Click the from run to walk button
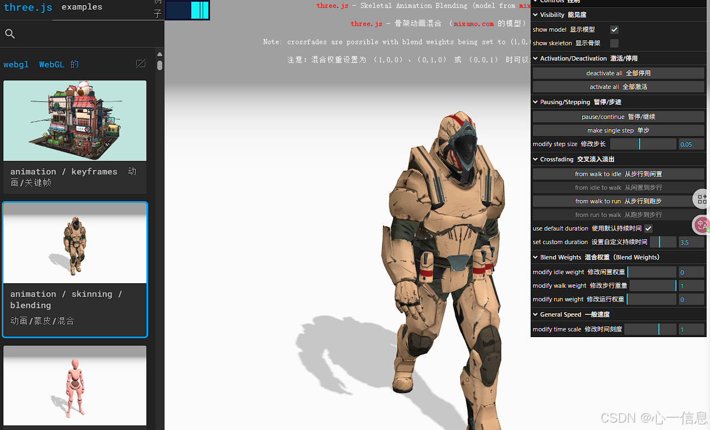This screenshot has width=710, height=430. click(618, 215)
